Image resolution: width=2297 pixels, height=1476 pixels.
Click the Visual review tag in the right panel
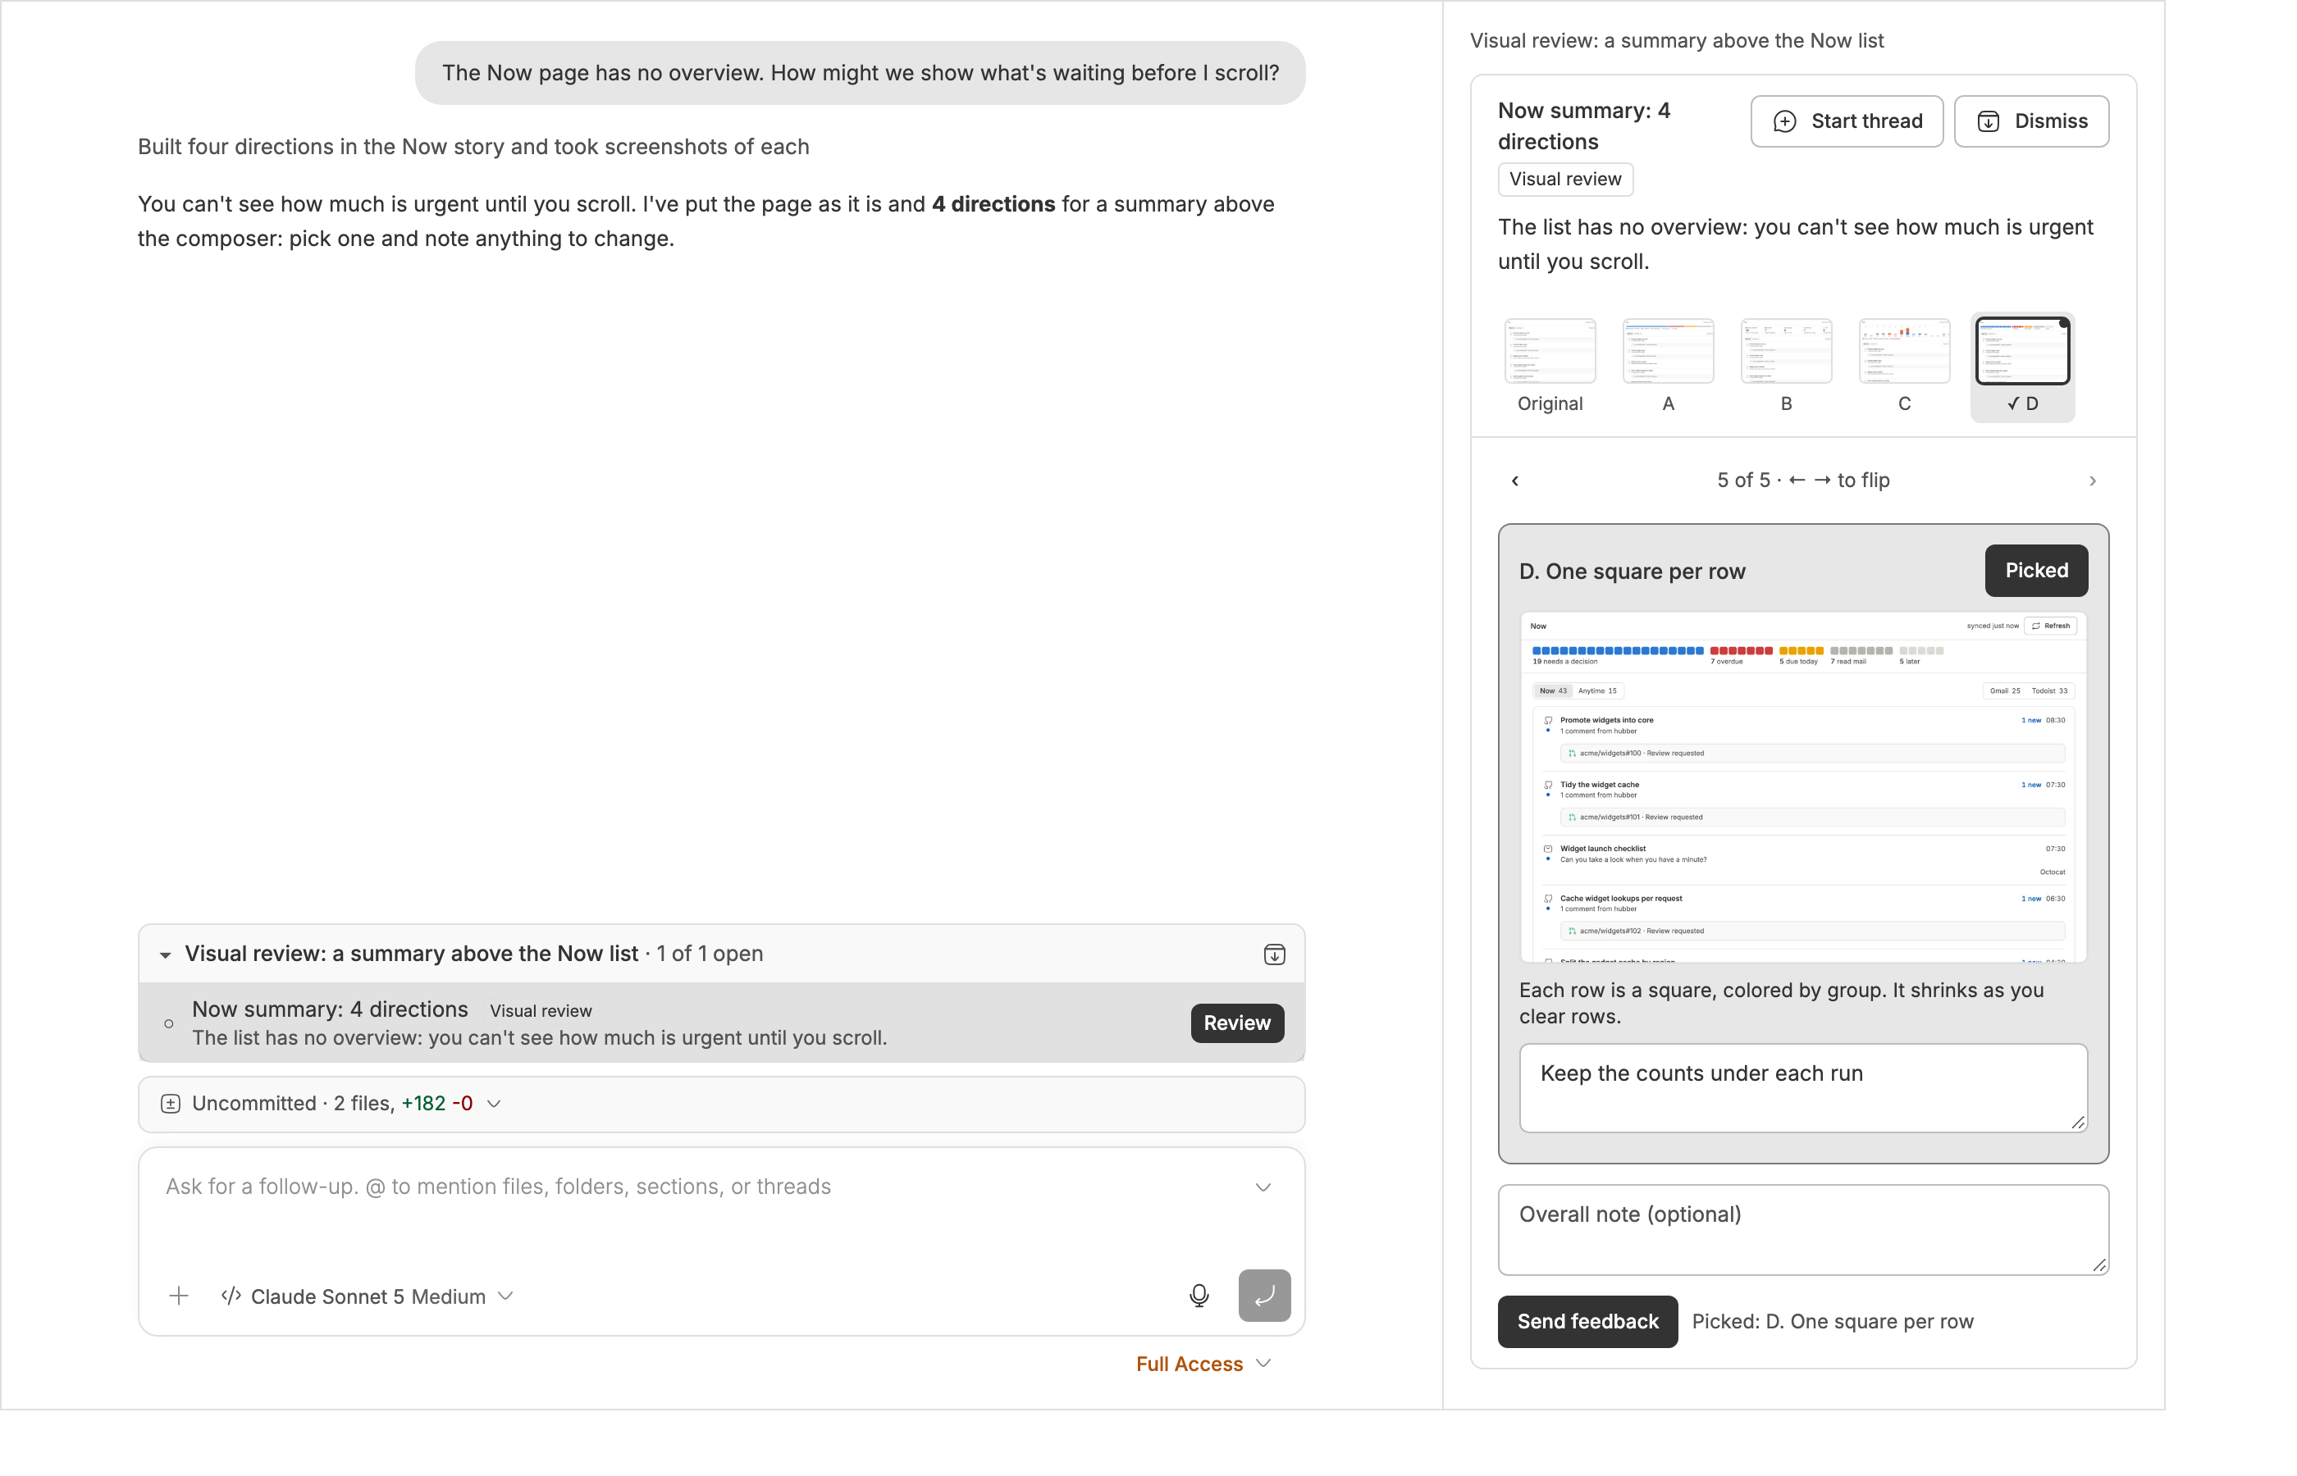coord(1564,180)
